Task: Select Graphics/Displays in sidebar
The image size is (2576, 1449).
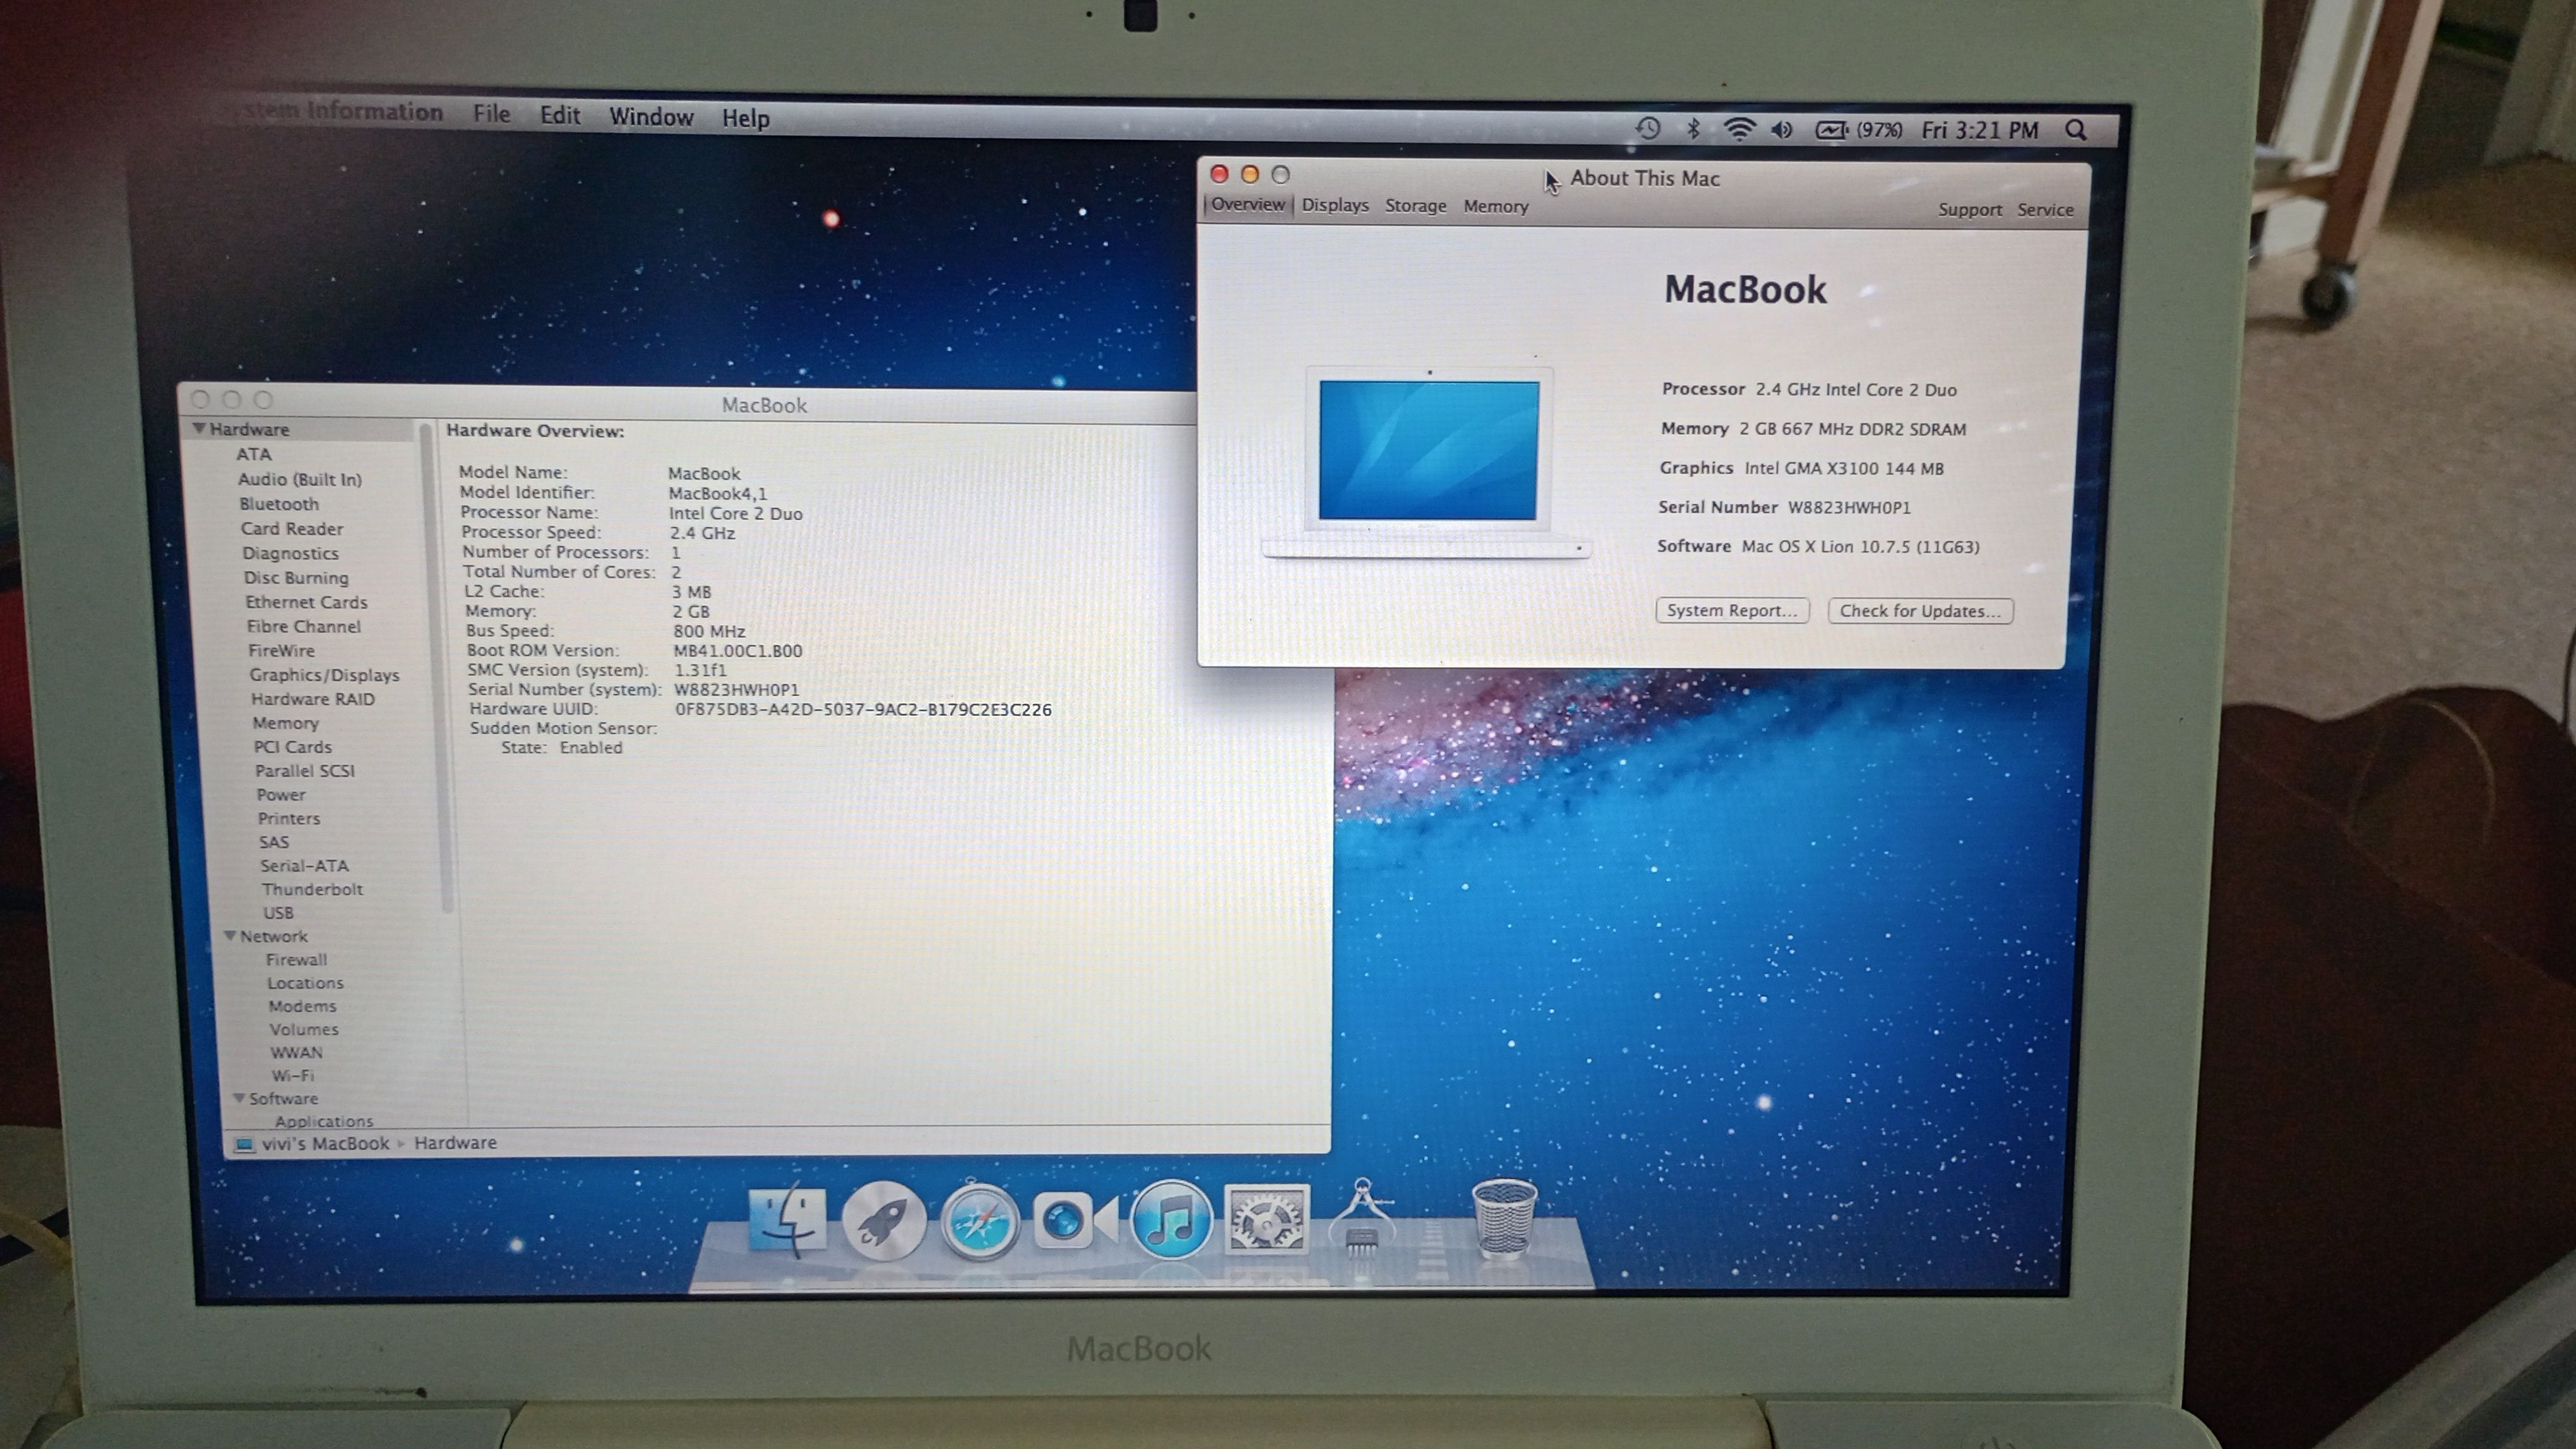Action: coord(324,675)
